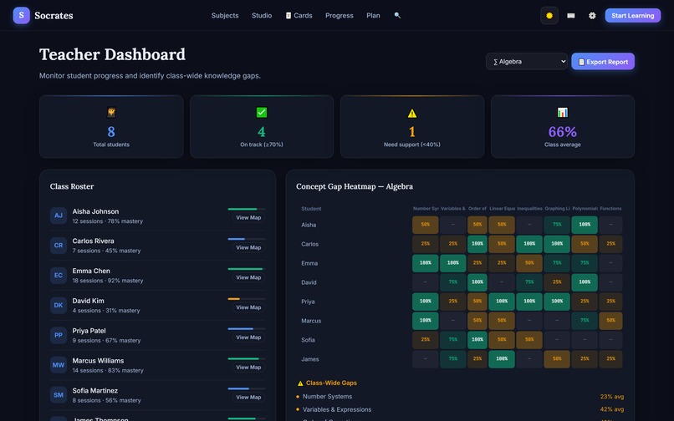Click the bar chart Class average icon
This screenshot has width=674, height=421.
pyautogui.click(x=562, y=113)
